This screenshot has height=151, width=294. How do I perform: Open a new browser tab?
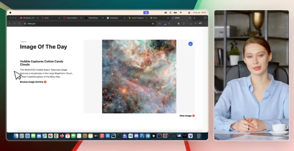click(x=194, y=18)
